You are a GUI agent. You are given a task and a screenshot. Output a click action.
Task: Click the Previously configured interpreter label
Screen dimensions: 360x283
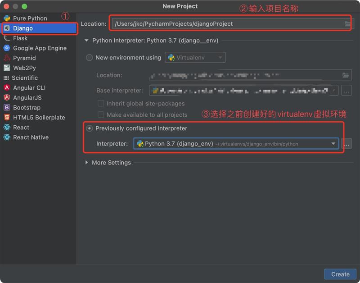pyautogui.click(x=141, y=128)
